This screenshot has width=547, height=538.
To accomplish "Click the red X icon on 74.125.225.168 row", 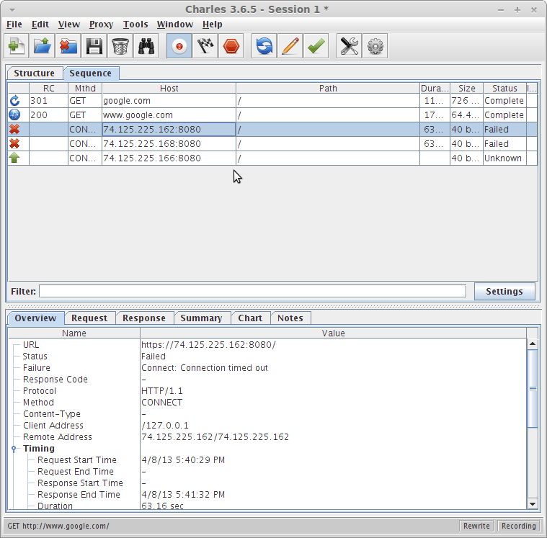I will (x=14, y=143).
